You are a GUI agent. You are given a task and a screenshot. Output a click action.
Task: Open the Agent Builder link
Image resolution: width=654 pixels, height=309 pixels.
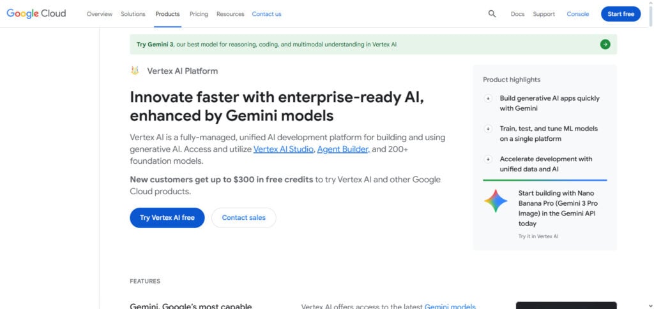[344, 149]
